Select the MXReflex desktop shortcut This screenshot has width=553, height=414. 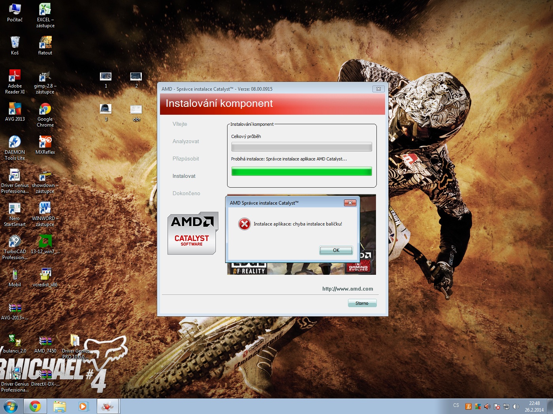coord(45,145)
